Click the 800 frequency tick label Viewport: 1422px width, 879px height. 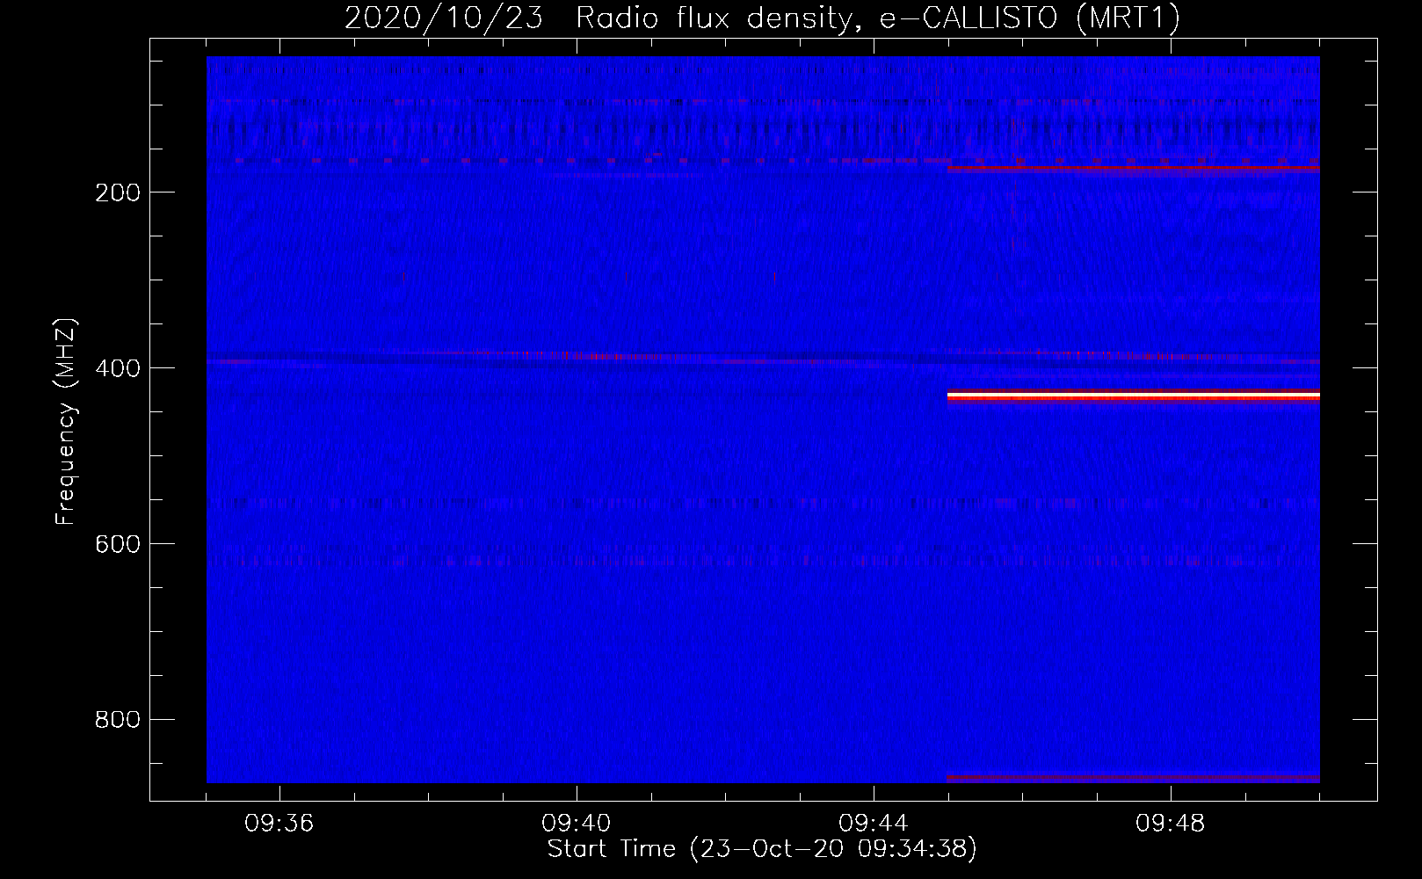(118, 720)
